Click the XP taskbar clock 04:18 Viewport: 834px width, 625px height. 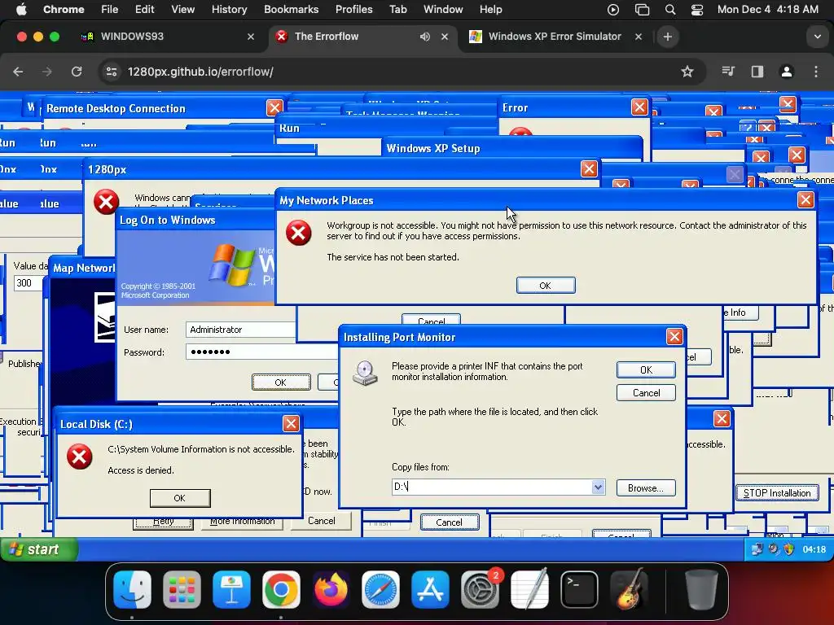[814, 549]
